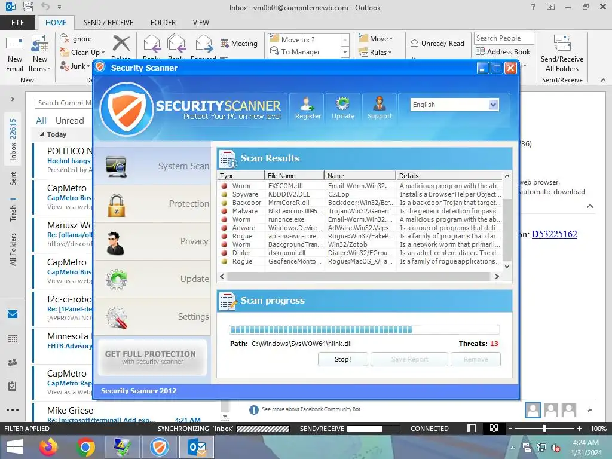Open Clean Up dropdown in Outlook
612x459 pixels.
click(82, 53)
